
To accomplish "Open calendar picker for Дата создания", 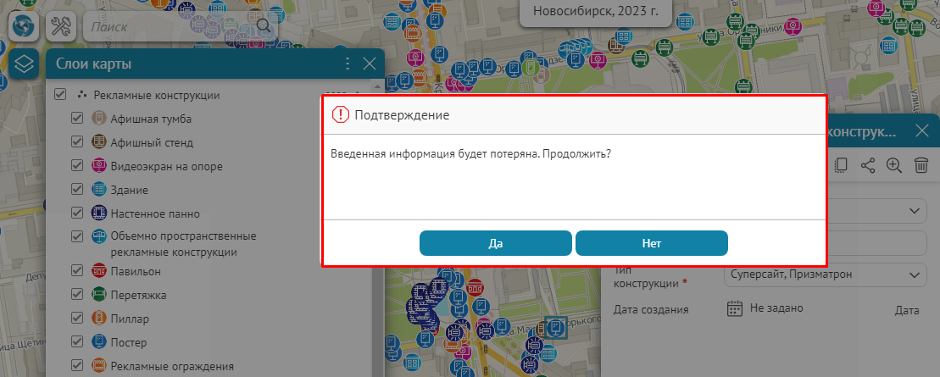I will click(x=735, y=308).
